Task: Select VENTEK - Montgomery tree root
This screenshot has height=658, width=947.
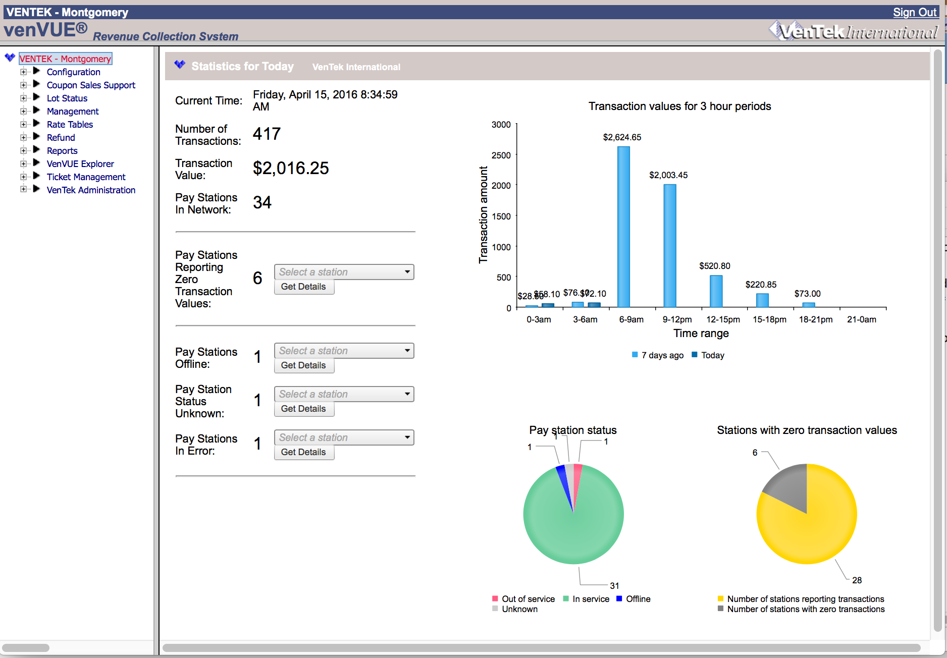Action: click(65, 59)
